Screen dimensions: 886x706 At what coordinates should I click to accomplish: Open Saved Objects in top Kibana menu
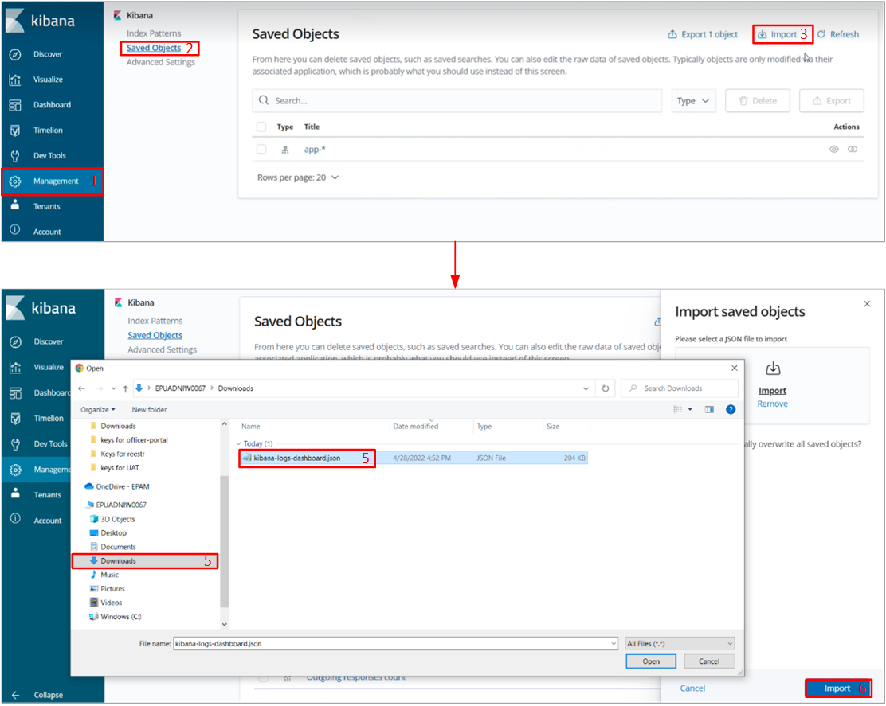point(154,48)
